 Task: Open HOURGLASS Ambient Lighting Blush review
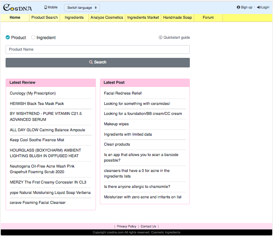coord(45,153)
